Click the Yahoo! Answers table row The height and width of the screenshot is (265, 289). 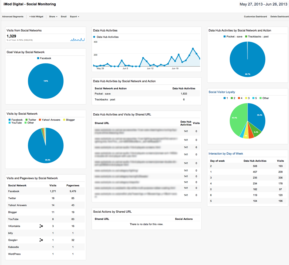[46, 205]
